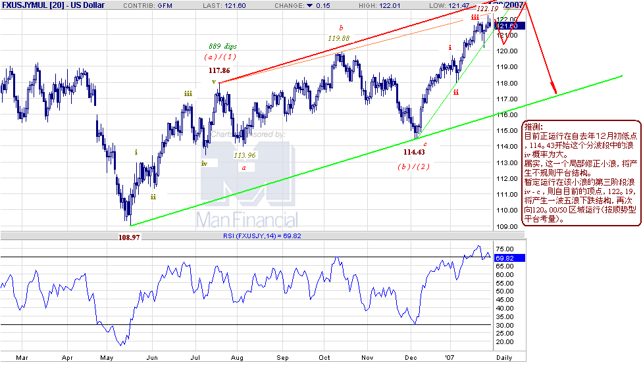Click the Daily interval label

504,358
